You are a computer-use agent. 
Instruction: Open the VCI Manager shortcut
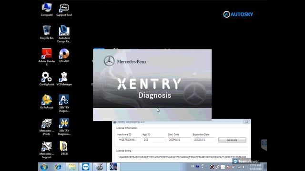coord(64,79)
